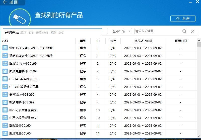This screenshot has width=201, height=140.
Task: Select second 概预算软件GBG99 name text
Action: click(22, 102)
